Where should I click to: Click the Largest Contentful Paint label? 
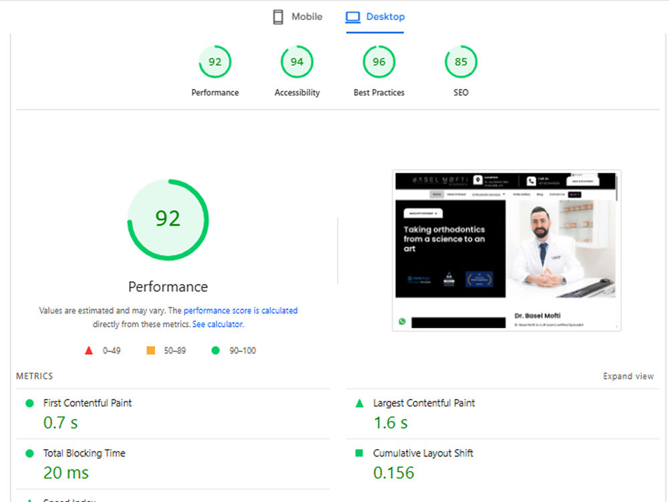click(423, 403)
